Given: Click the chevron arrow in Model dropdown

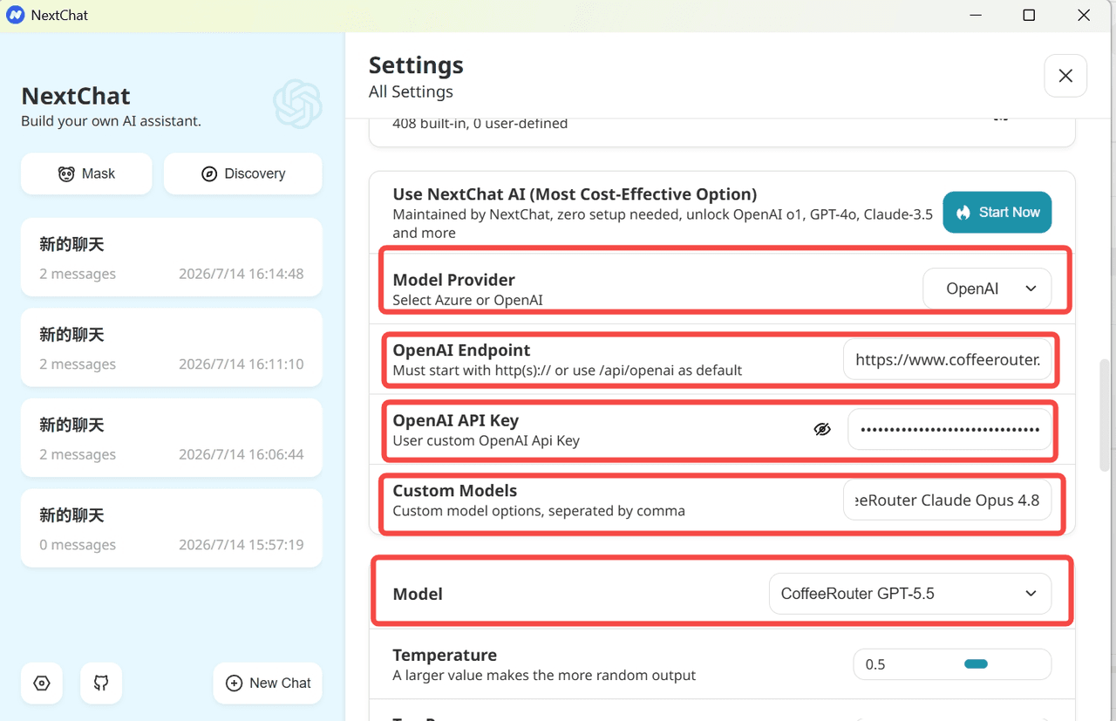Looking at the screenshot, I should [1031, 594].
